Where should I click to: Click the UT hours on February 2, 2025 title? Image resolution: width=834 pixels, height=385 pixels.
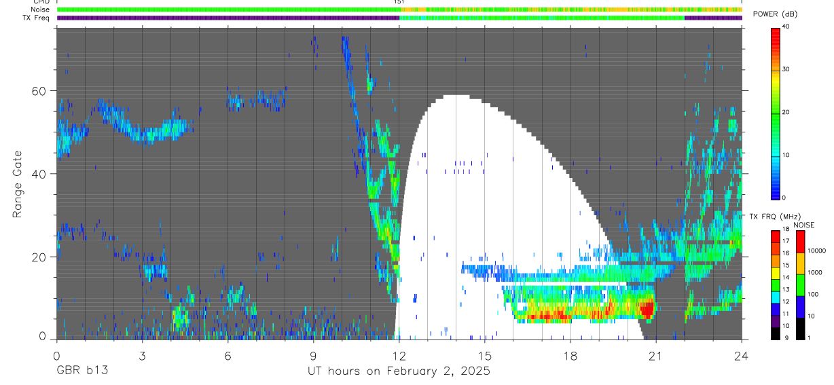point(399,371)
